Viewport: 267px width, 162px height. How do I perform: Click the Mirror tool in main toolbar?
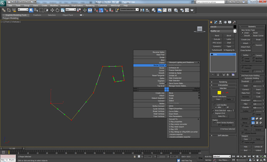pyautogui.click(x=142, y=10)
